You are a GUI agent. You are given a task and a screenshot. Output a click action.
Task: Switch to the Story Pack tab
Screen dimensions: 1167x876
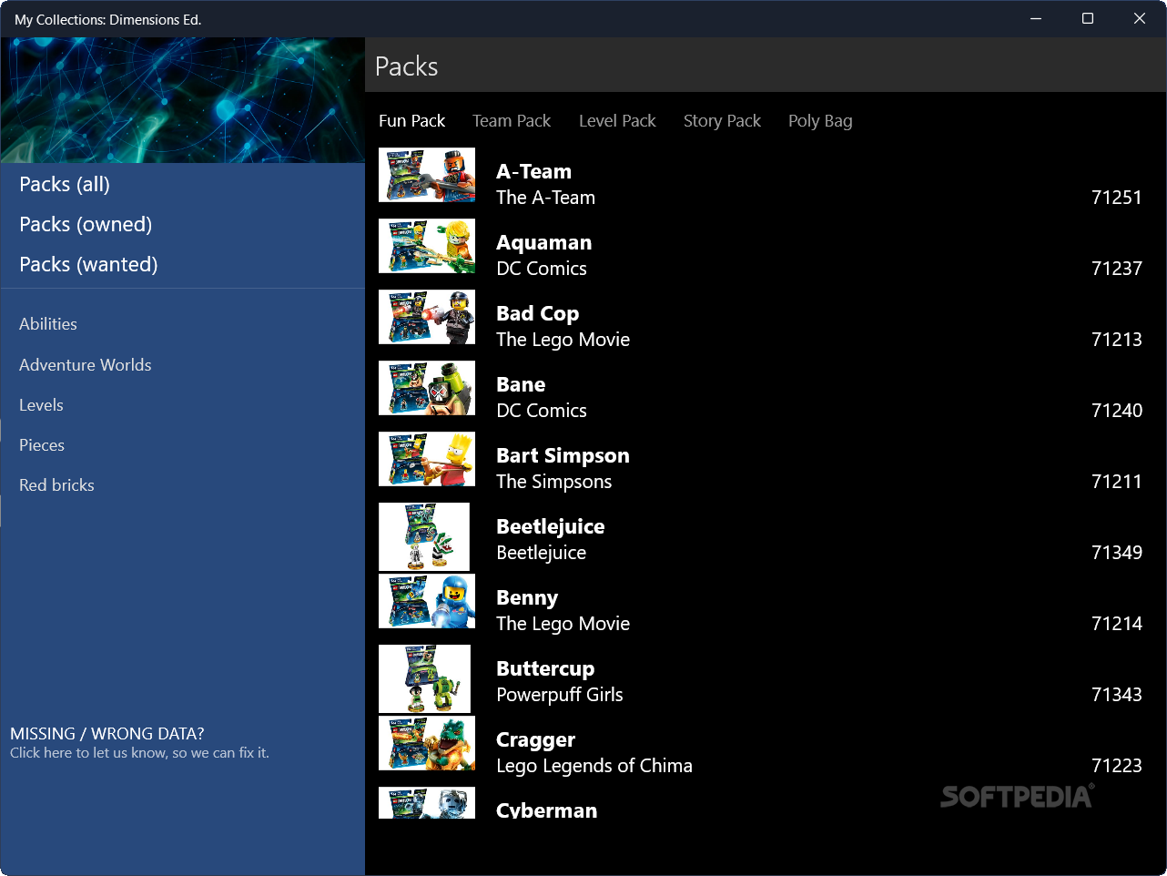pos(722,121)
